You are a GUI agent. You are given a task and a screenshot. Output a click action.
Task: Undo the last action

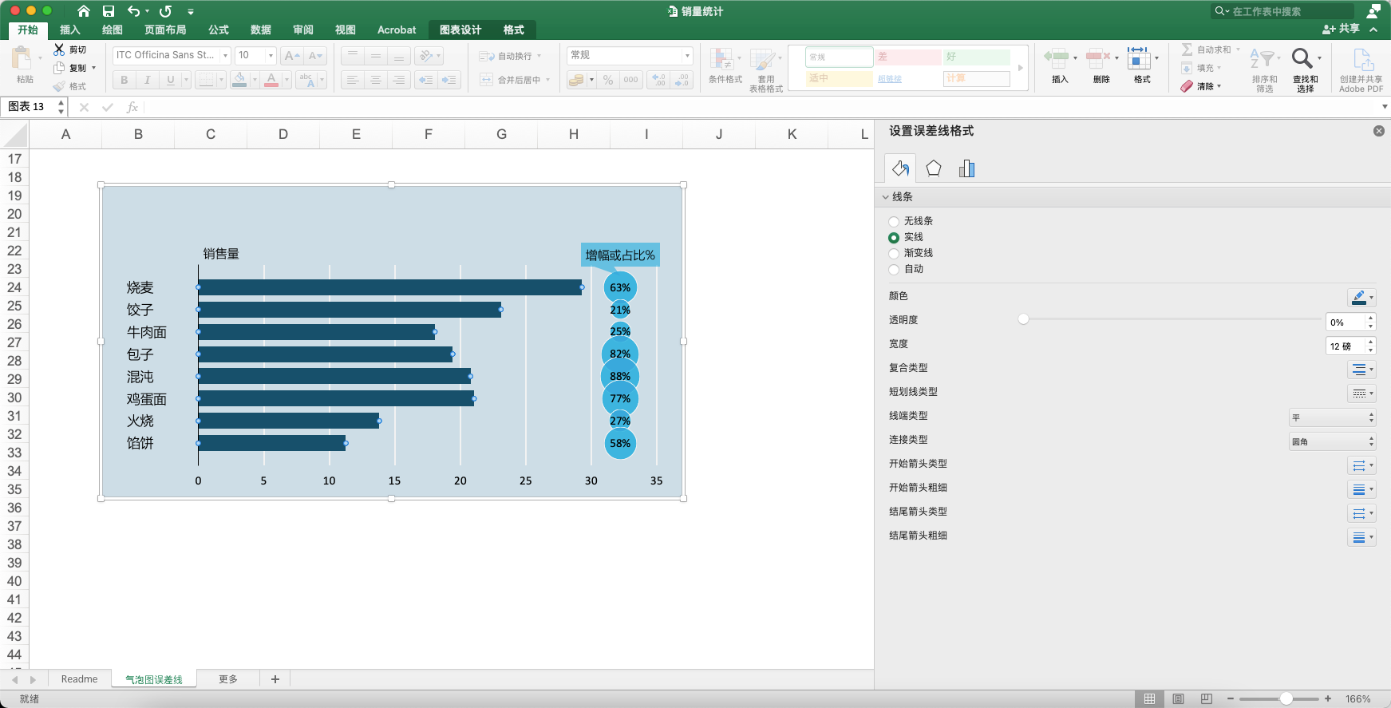click(133, 11)
